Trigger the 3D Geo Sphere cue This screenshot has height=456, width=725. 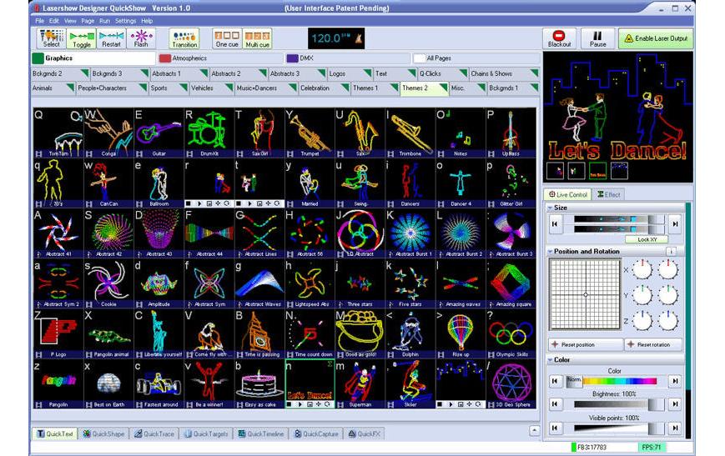pos(511,384)
